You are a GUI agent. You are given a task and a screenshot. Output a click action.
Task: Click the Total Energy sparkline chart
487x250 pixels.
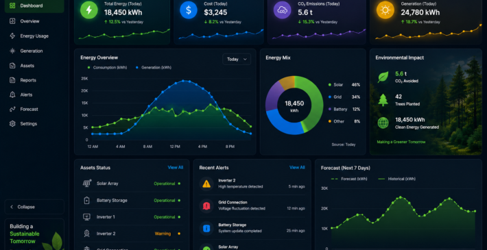coord(124,34)
